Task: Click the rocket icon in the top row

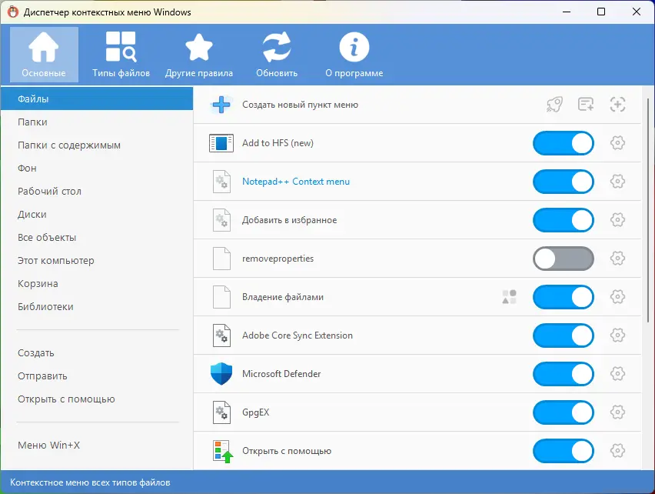Action: click(x=554, y=105)
